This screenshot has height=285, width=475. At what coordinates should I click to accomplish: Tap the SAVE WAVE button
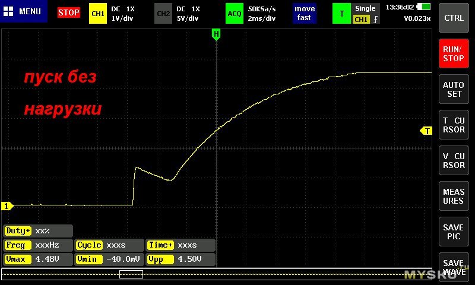(x=454, y=267)
